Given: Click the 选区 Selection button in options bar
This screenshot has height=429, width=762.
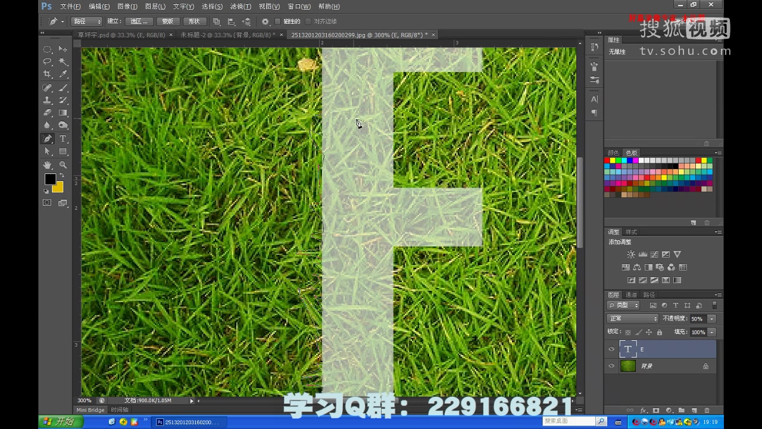Looking at the screenshot, I should (x=139, y=21).
